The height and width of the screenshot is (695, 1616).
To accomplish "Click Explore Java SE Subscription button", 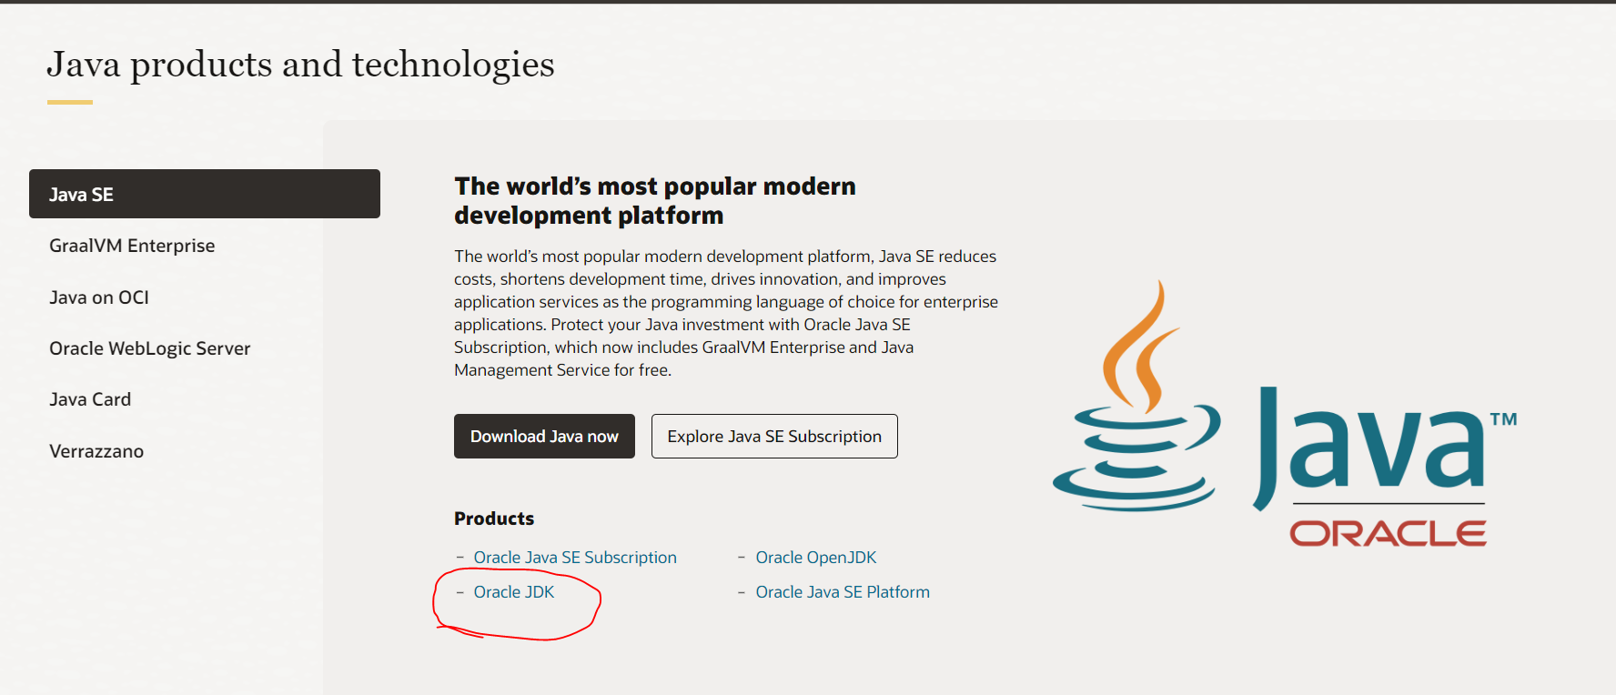I will tap(774, 437).
